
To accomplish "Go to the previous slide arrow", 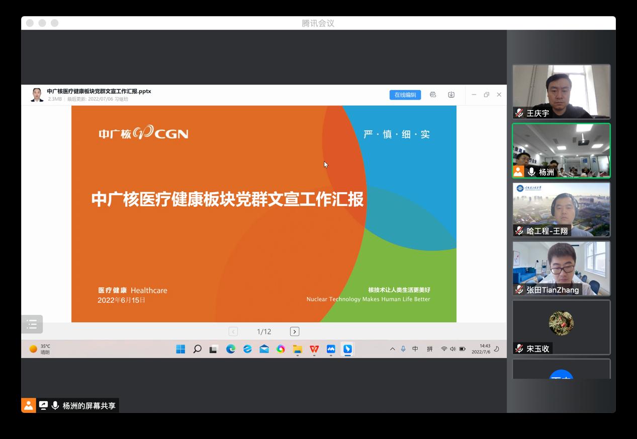I will point(233,331).
